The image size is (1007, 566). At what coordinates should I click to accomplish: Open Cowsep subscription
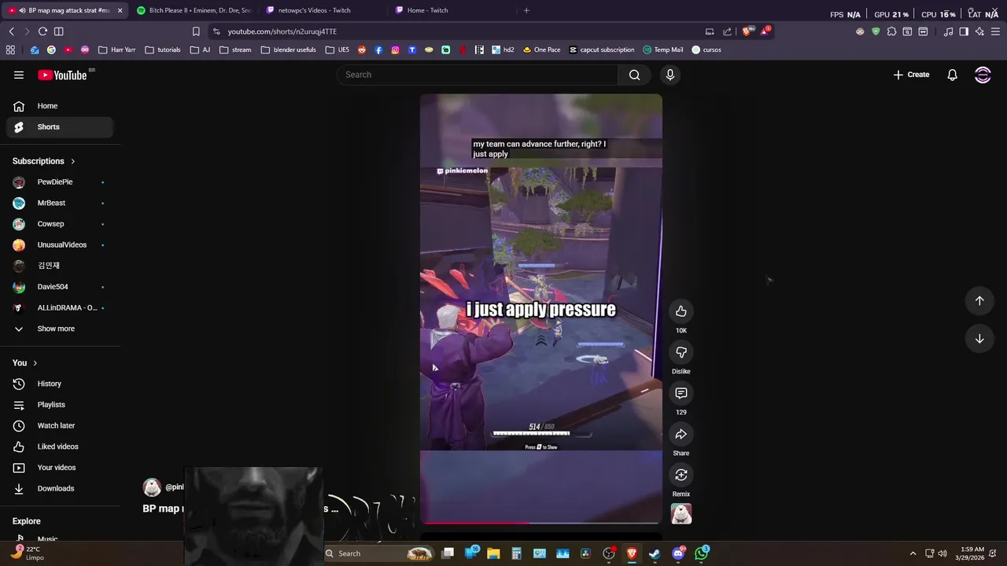60,224
